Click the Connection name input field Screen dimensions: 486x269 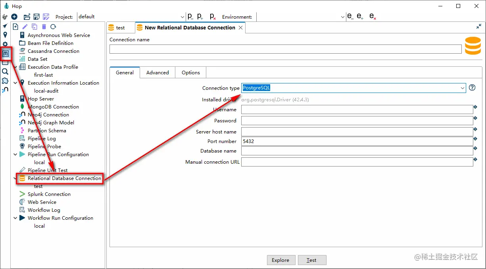[x=286, y=49]
